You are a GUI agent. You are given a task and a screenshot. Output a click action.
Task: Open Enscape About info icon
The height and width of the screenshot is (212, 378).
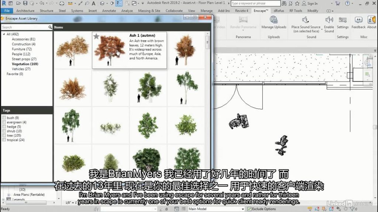point(371,20)
